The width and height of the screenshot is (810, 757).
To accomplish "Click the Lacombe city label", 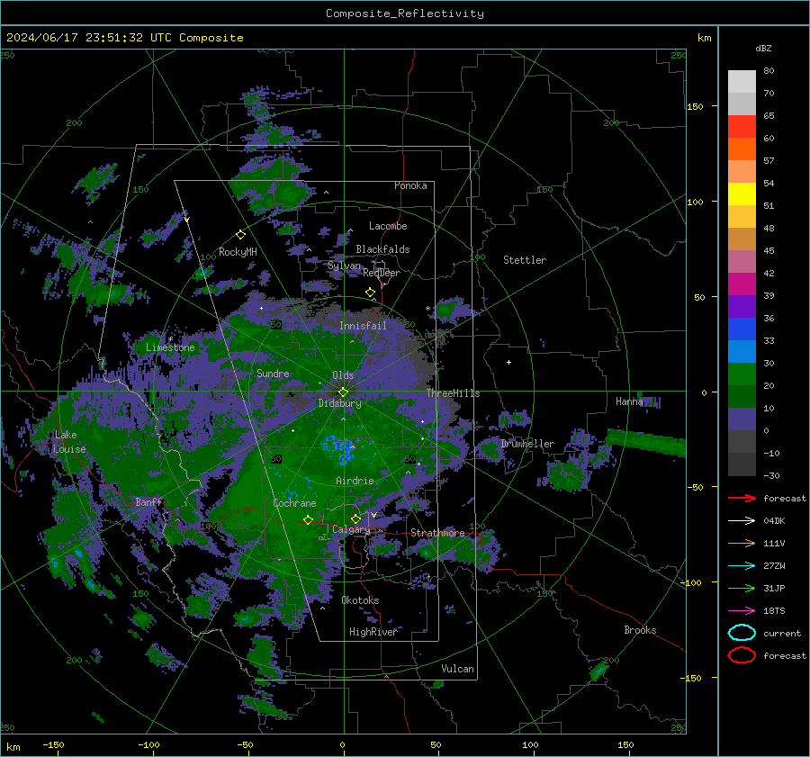I will 388,226.
